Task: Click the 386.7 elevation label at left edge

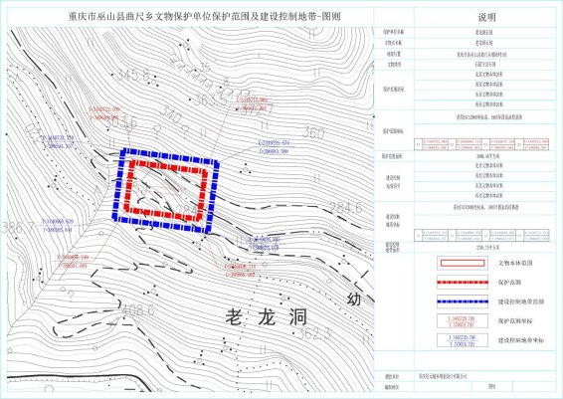Action: coord(18,227)
